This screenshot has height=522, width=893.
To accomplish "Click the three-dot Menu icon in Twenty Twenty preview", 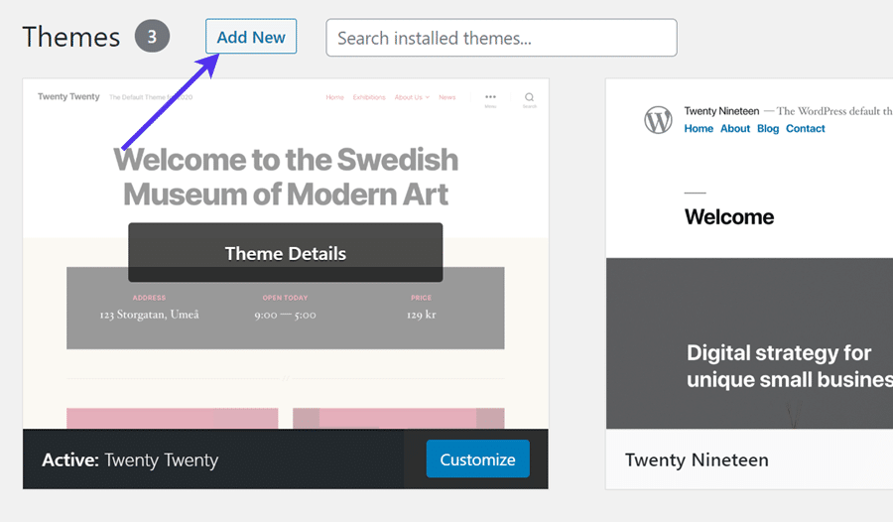I will (x=490, y=98).
